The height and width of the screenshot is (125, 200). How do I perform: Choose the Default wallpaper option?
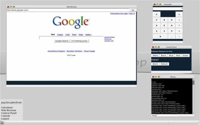pos(164,64)
